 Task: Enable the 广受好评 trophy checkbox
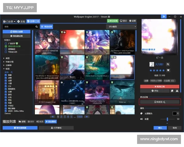(6, 43)
